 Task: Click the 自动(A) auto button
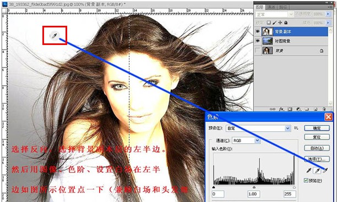click(317, 148)
